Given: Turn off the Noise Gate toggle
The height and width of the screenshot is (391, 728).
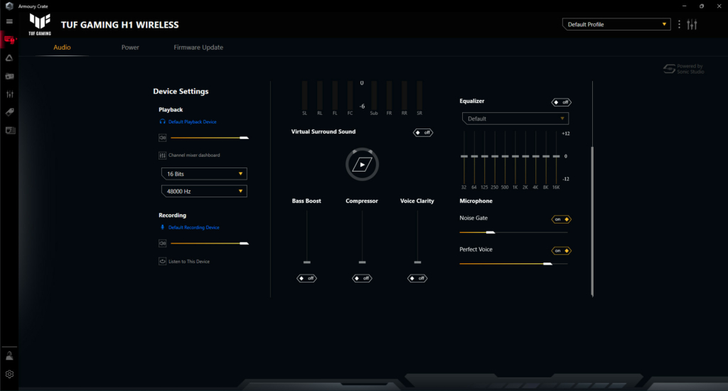Looking at the screenshot, I should pyautogui.click(x=562, y=219).
